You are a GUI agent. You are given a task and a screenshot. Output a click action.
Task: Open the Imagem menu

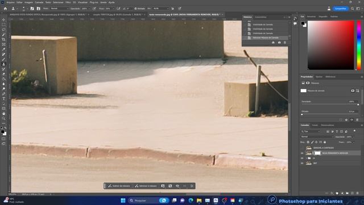pyautogui.click(x=29, y=2)
